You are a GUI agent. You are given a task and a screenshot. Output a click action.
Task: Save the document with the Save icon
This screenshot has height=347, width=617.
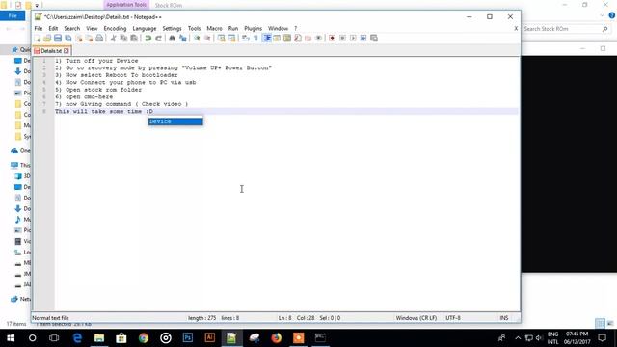point(58,39)
